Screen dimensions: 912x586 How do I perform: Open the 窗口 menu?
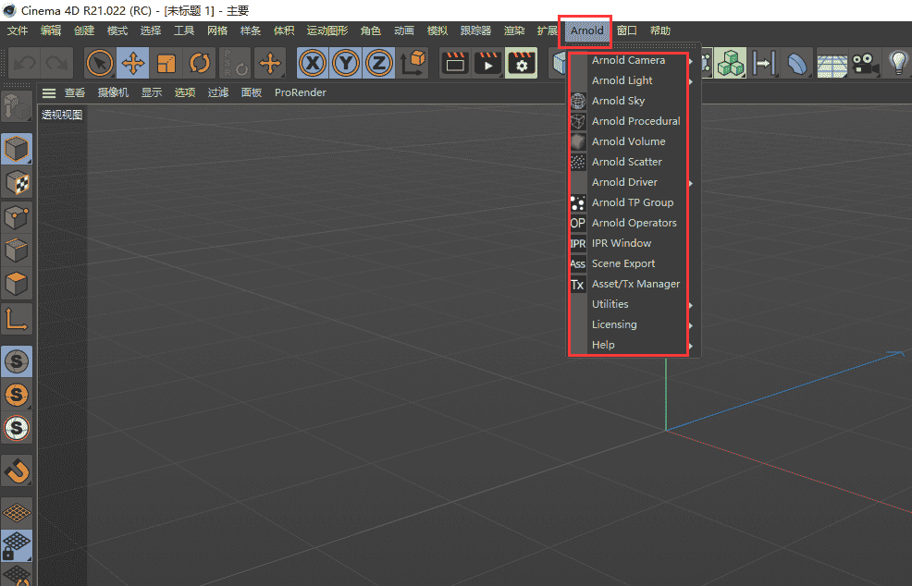(x=626, y=30)
